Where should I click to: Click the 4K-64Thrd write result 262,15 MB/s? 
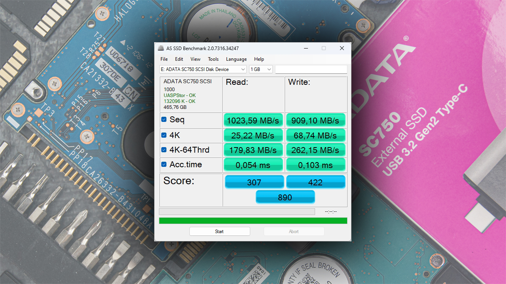tap(316, 150)
